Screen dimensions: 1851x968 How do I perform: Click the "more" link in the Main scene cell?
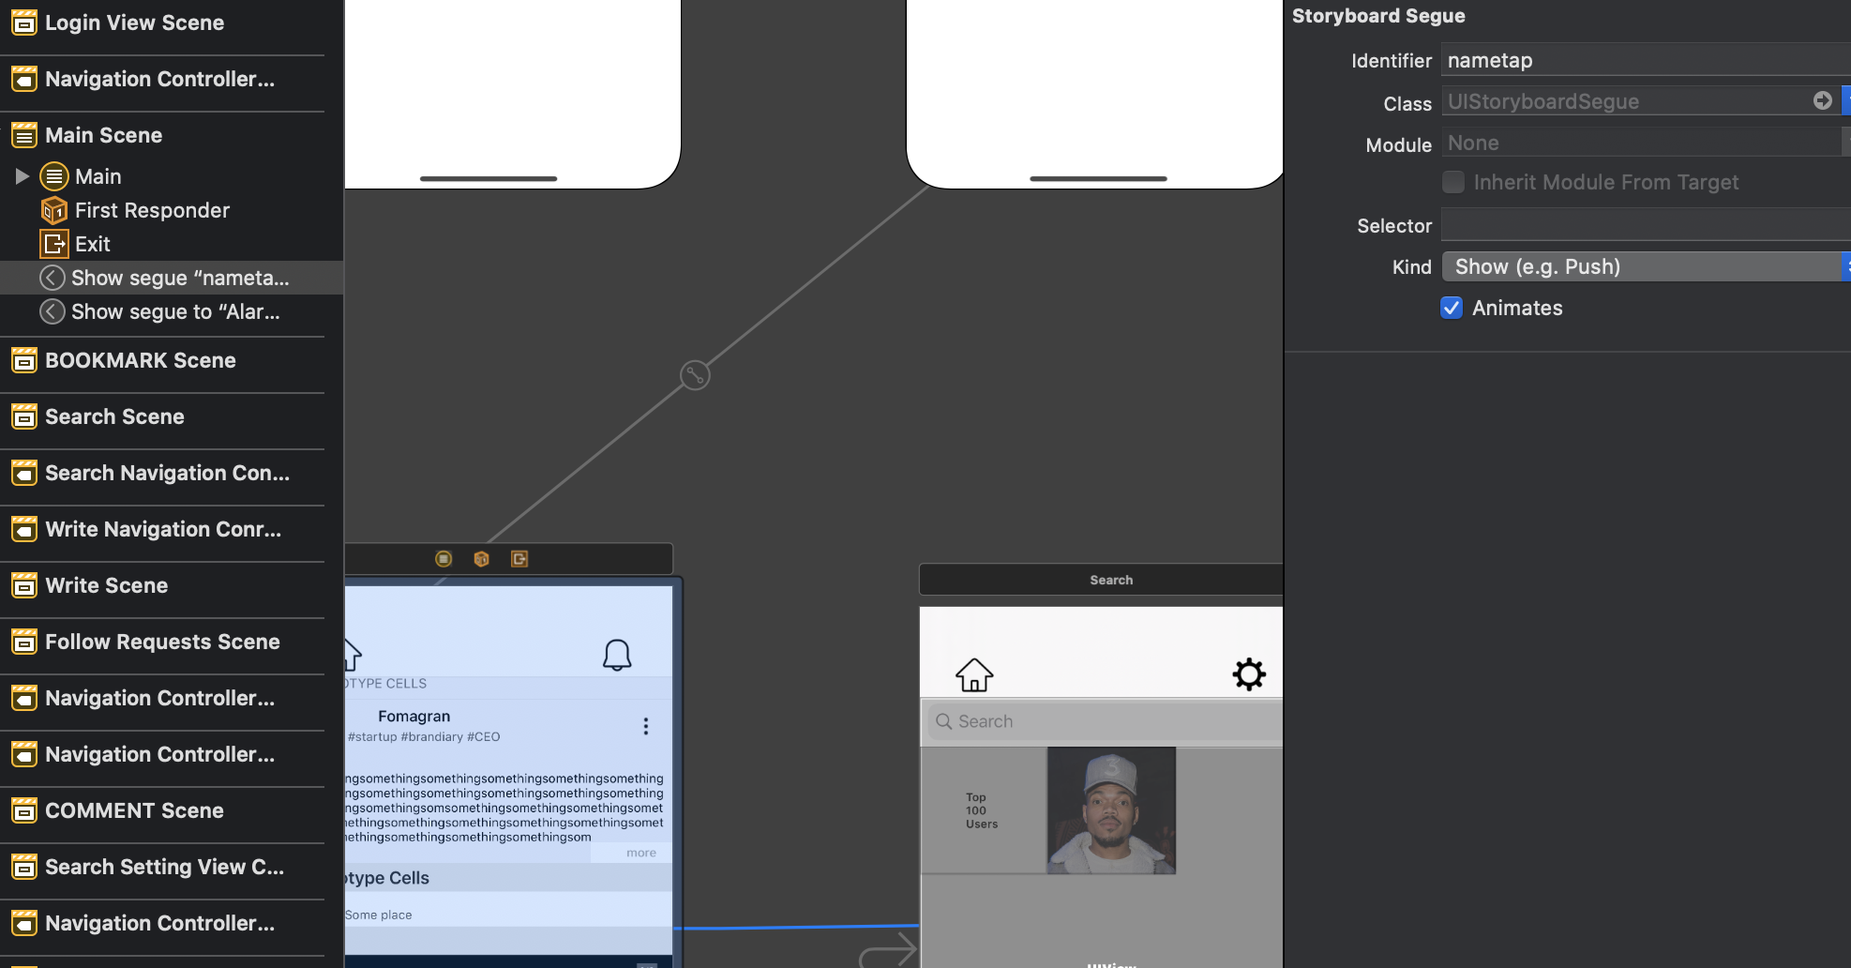click(x=641, y=853)
